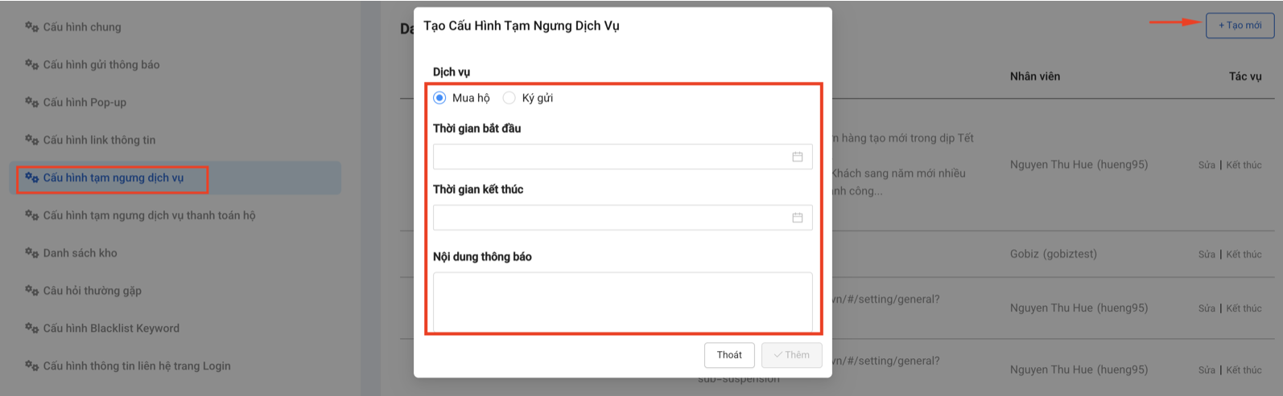Open Cấu hình thông tin liên hệ trang Login
The image size is (1283, 396).
[x=137, y=365]
